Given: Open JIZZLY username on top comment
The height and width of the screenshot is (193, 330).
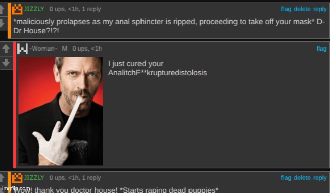Looking at the screenshot, I should tap(34, 9).
